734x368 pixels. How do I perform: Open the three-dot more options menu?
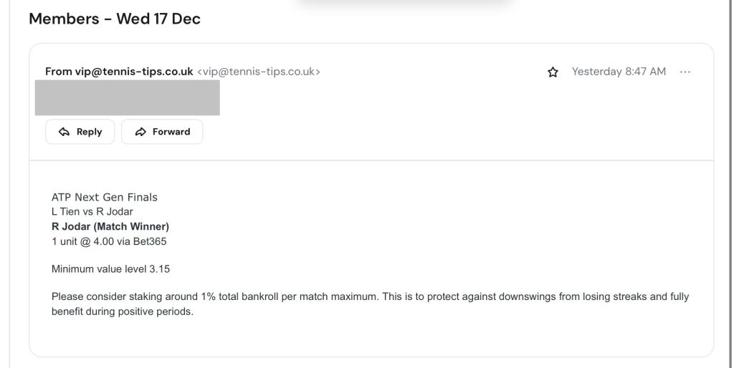[x=685, y=72]
